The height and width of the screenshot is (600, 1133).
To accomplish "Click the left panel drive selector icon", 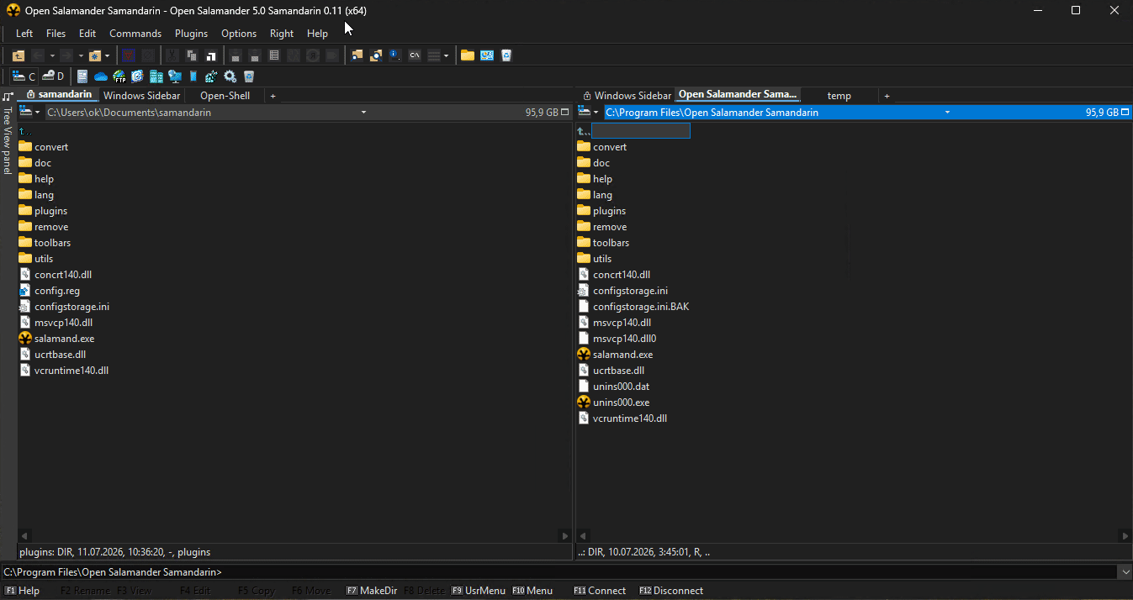I will point(26,112).
